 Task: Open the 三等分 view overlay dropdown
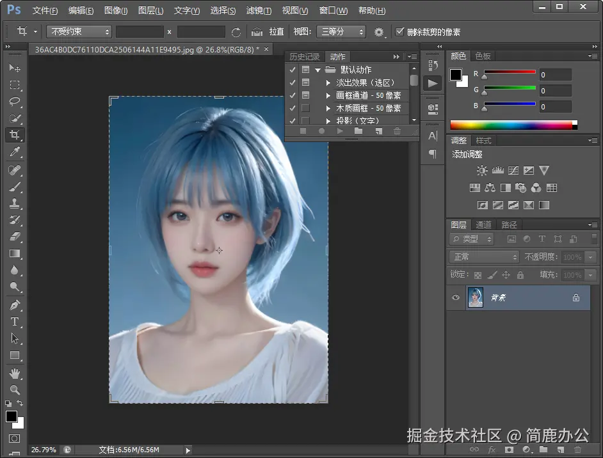click(342, 31)
